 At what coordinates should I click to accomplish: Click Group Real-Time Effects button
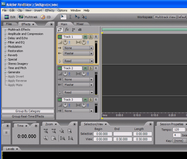click(28, 116)
